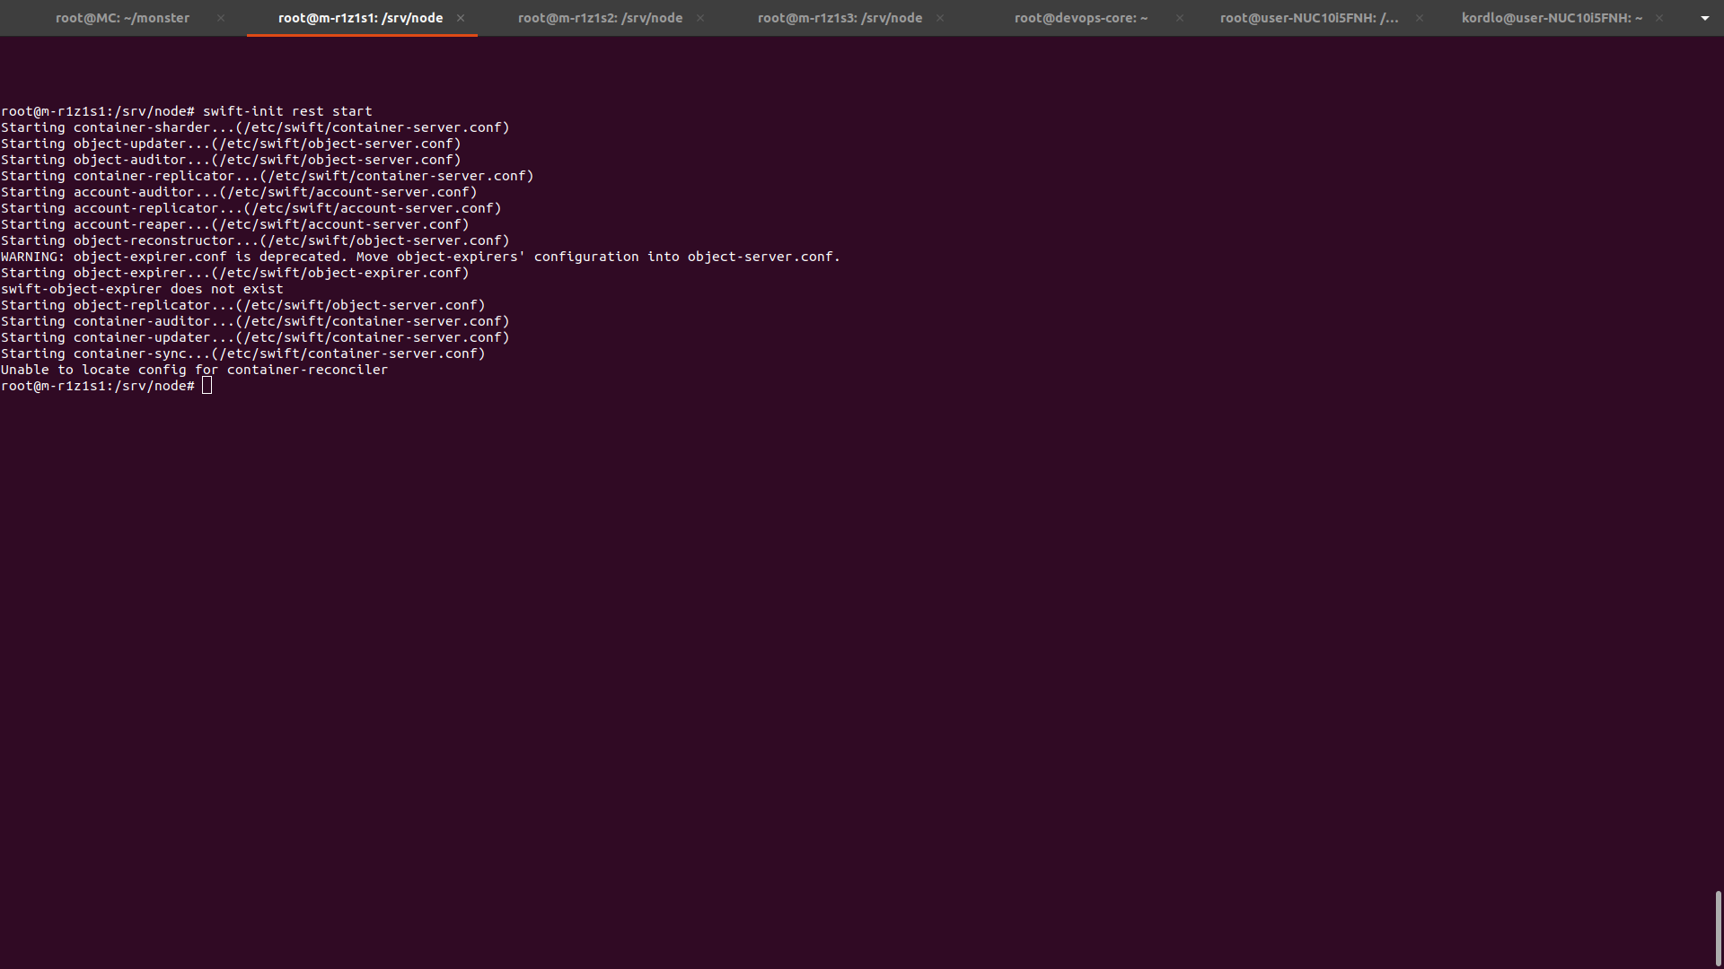Switch to root@user-NUC10i5FNH tab

tap(1308, 18)
